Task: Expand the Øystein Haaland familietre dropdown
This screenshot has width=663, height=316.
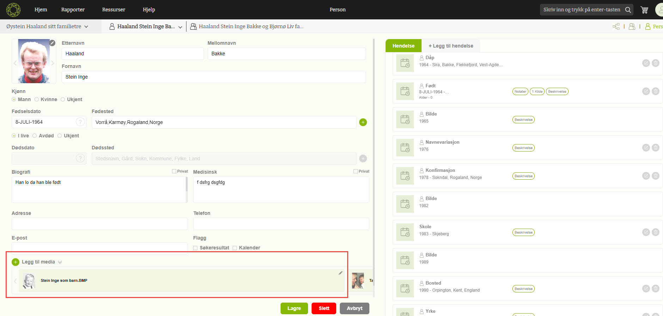Action: 86,26
